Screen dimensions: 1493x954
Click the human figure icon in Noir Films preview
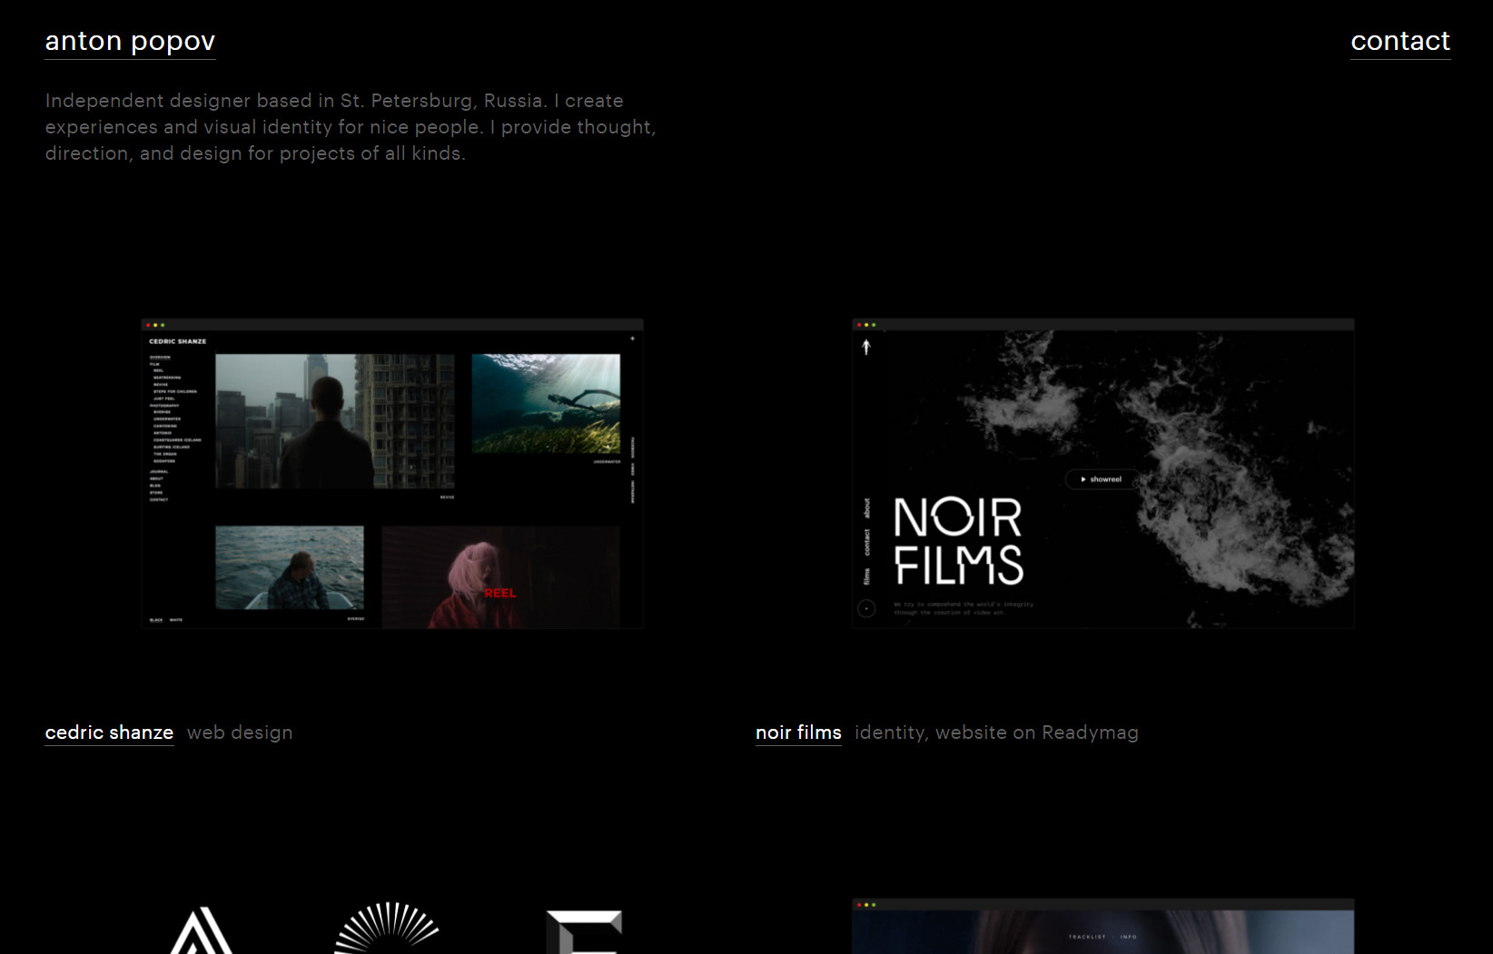point(866,347)
